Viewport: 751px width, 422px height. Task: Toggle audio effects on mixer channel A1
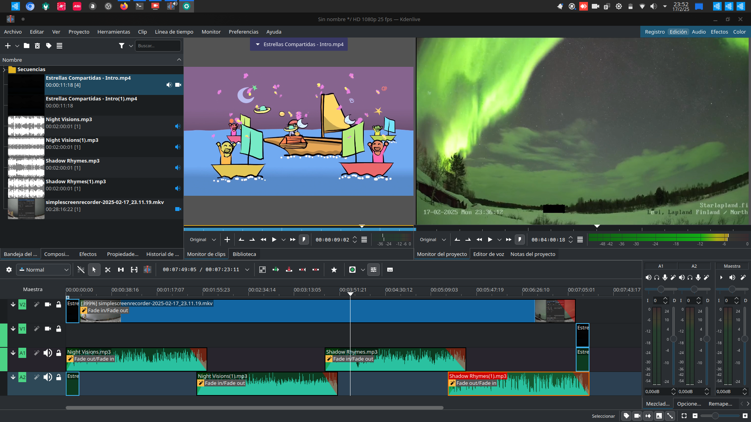[673, 277]
